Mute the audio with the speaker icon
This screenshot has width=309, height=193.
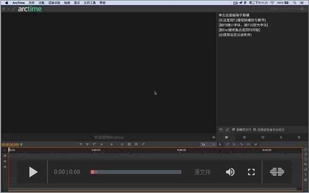pos(230,172)
